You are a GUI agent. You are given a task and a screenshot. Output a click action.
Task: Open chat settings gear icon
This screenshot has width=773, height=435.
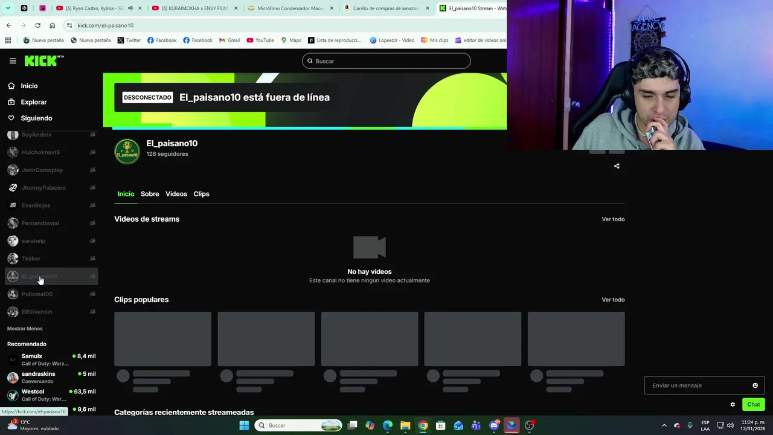pyautogui.click(x=733, y=405)
